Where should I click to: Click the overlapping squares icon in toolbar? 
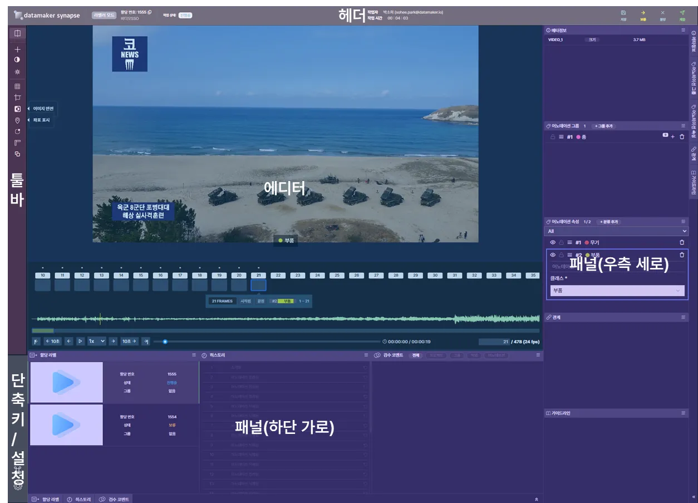coord(17,154)
